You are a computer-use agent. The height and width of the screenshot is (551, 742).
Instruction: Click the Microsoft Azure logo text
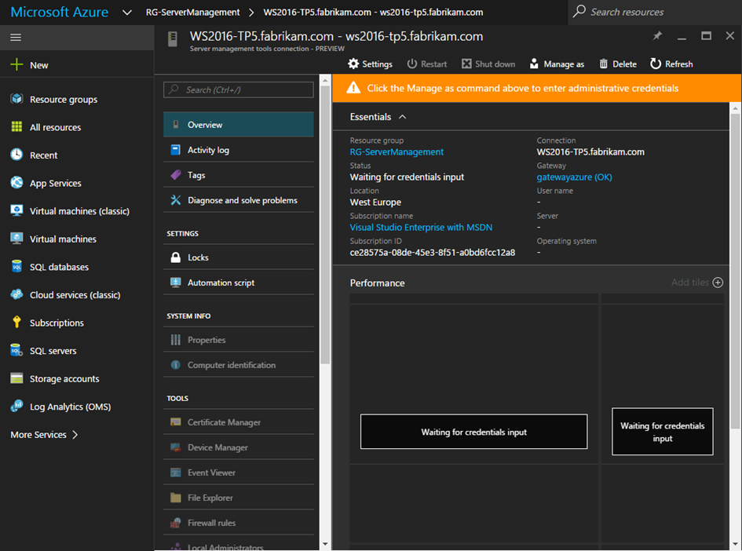59,12
